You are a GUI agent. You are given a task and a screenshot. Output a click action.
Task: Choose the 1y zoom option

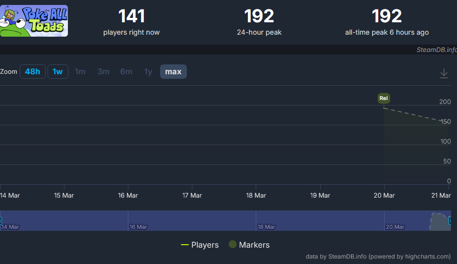tap(148, 72)
